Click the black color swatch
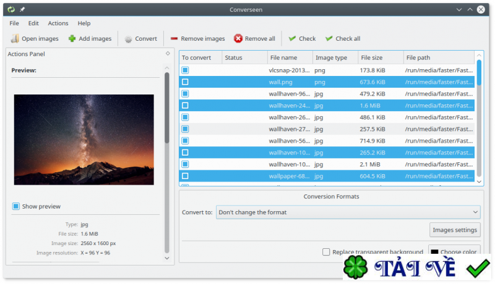Screen dimensions: 495x284 pyautogui.click(x=435, y=252)
